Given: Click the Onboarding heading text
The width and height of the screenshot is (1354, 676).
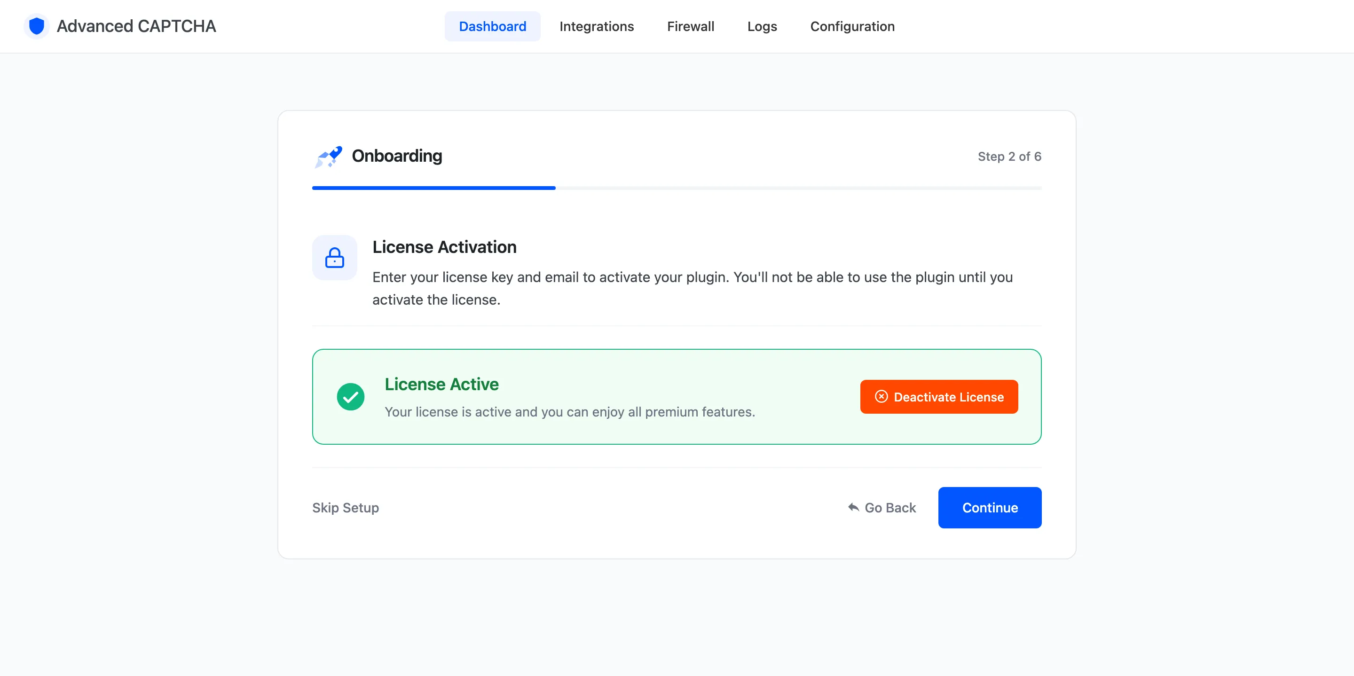Looking at the screenshot, I should (397, 156).
